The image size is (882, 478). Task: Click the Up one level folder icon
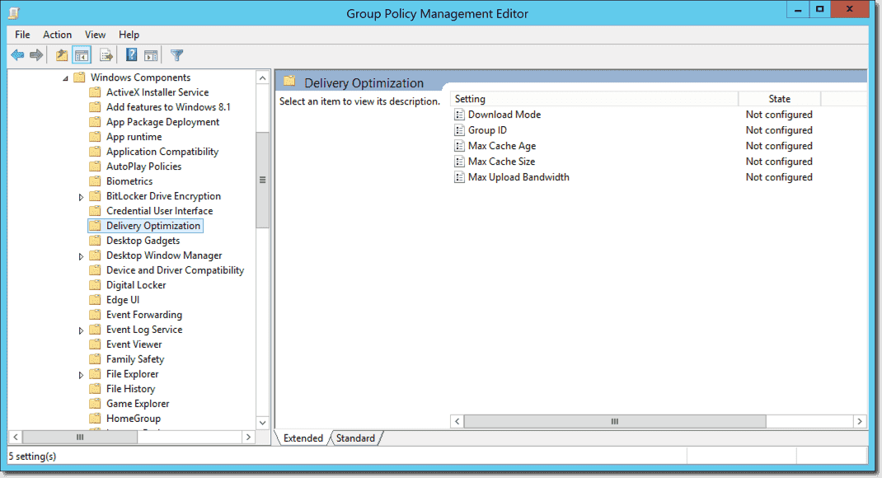[x=62, y=55]
